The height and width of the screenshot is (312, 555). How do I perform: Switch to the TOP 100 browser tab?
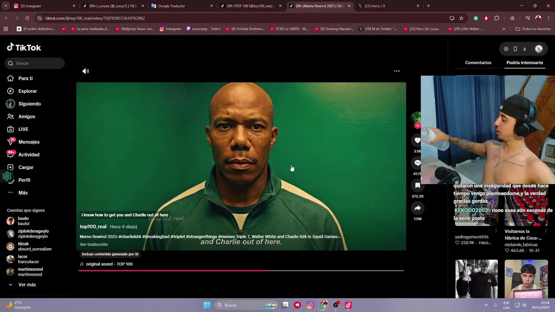click(x=251, y=6)
